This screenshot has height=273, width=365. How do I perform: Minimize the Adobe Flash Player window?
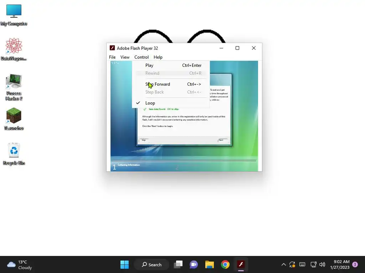[221, 48]
